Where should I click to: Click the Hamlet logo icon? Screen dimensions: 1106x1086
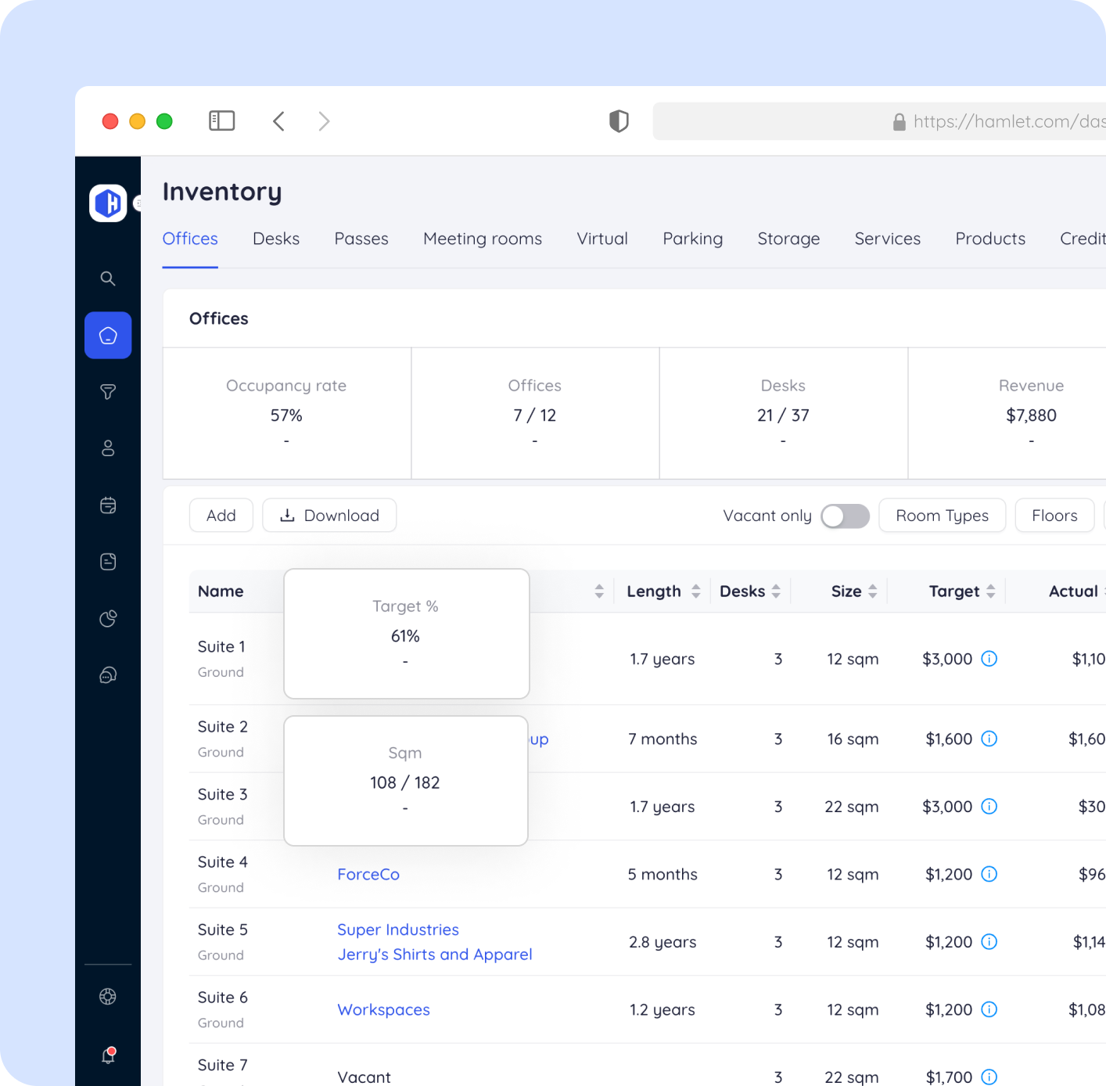(108, 203)
